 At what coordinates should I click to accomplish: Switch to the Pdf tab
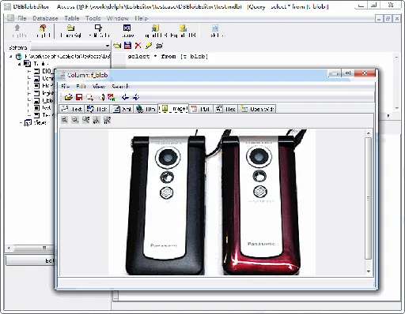(201, 109)
